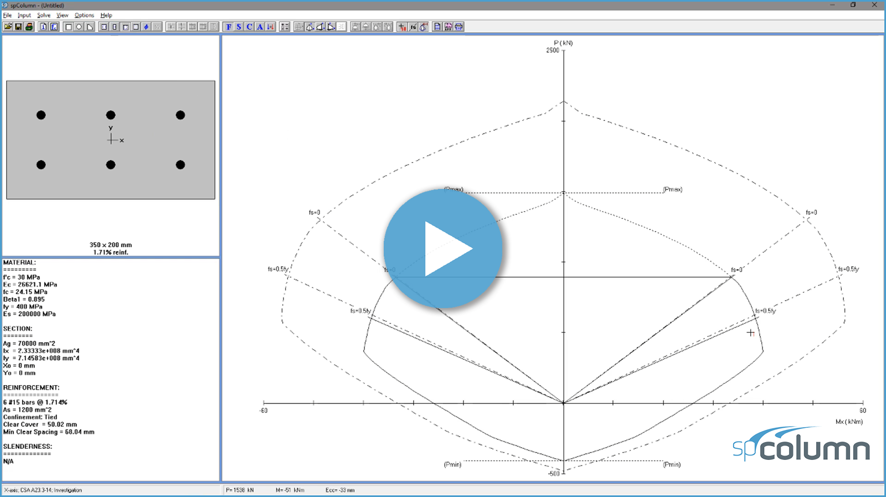Choose the first reinforcement layout icon after section tools

[104, 27]
